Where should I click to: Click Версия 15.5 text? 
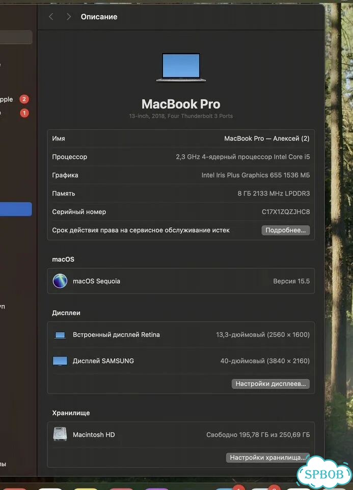click(291, 281)
